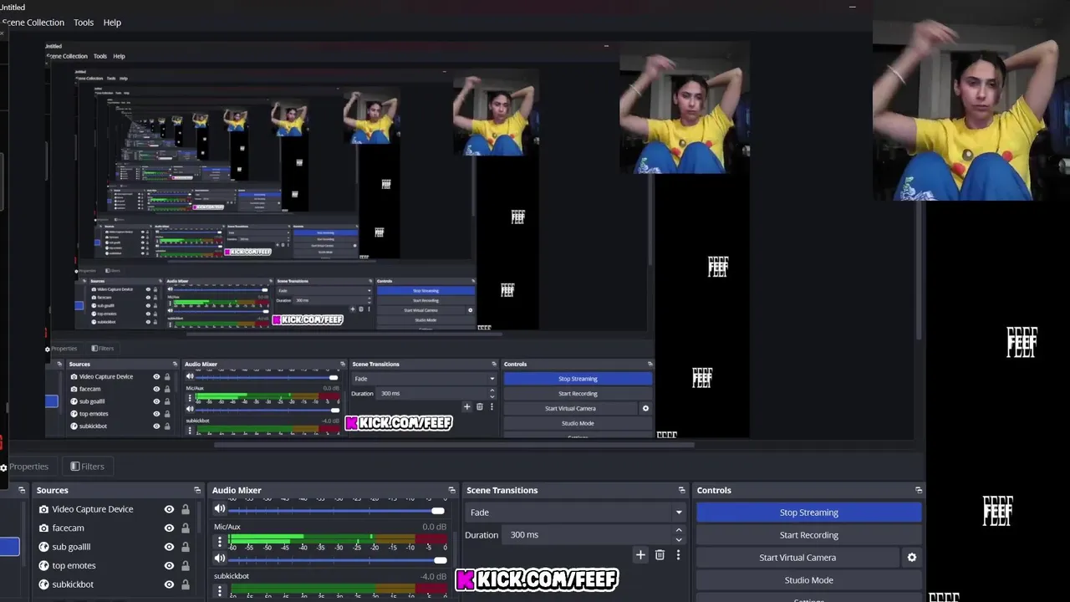Pop out the Scenes dock
The image size is (1070, 602).
[22, 490]
